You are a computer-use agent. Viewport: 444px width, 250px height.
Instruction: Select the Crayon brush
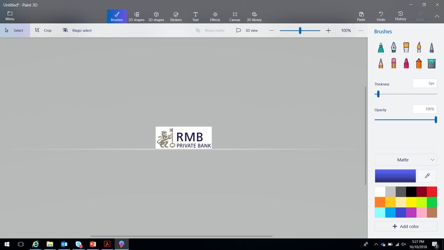406,63
